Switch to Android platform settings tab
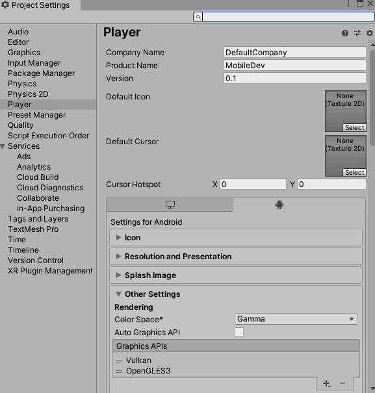 [279, 205]
